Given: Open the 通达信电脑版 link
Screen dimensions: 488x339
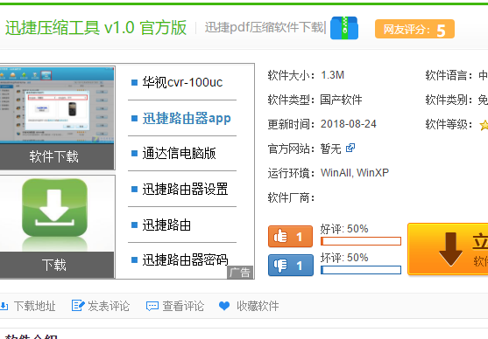Looking at the screenshot, I should [179, 154].
